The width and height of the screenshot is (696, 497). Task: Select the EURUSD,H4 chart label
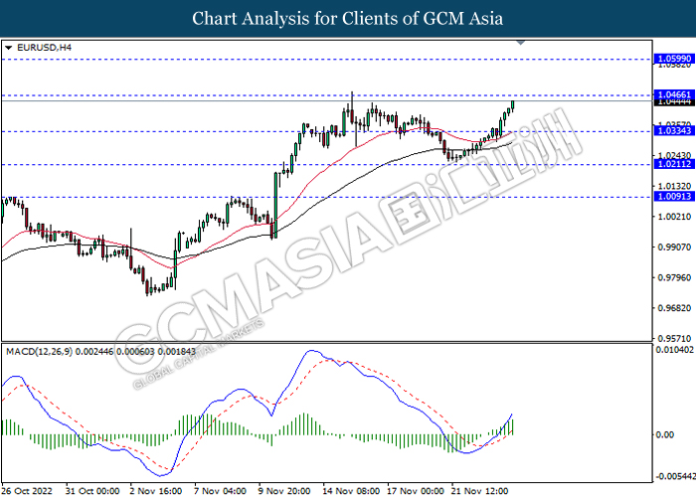point(44,48)
